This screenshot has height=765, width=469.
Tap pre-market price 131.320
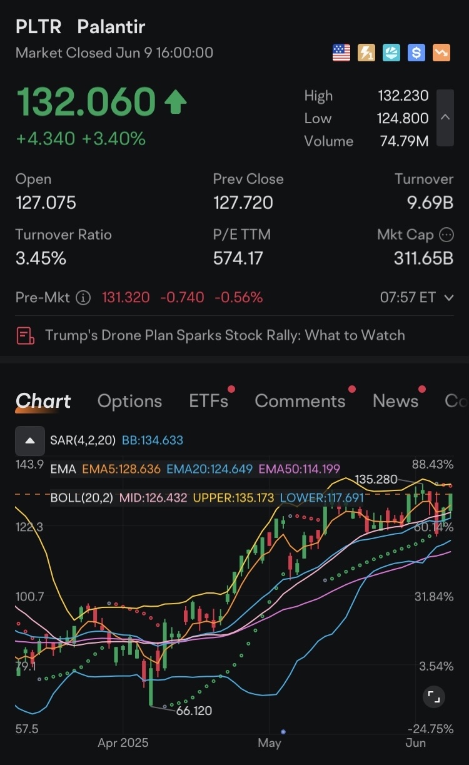click(x=126, y=298)
